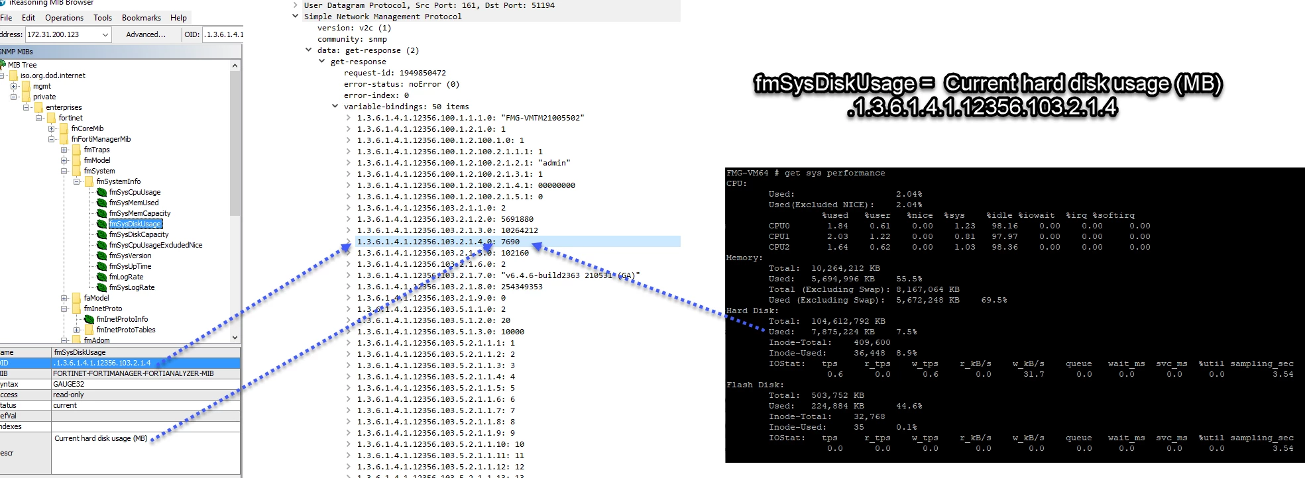
Task: Click the leaf icon beside fmSysCpuUsage
Action: (x=102, y=193)
